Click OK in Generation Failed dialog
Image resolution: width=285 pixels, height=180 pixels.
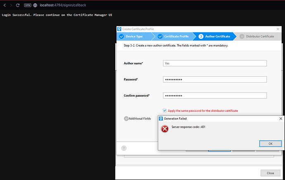270,144
